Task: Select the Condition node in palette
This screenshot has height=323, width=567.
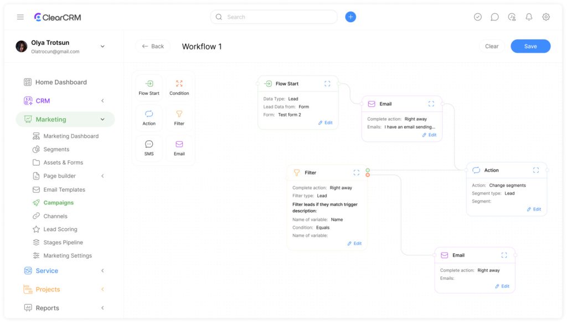Action: [179, 87]
